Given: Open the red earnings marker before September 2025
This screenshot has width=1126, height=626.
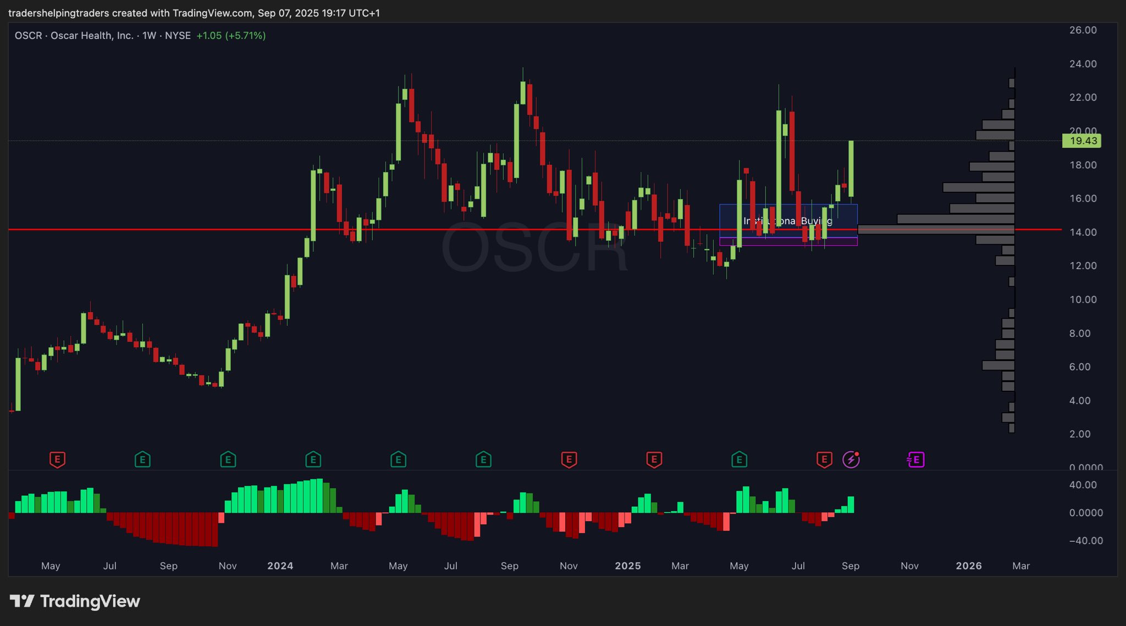Looking at the screenshot, I should (x=824, y=459).
